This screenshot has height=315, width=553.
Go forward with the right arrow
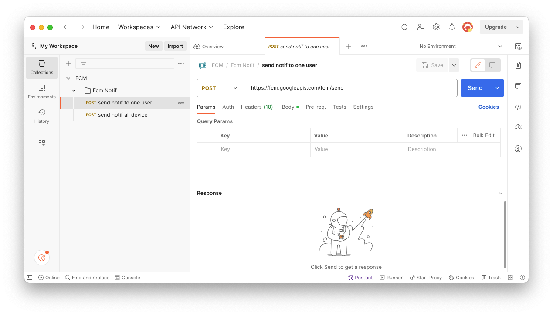coord(82,27)
